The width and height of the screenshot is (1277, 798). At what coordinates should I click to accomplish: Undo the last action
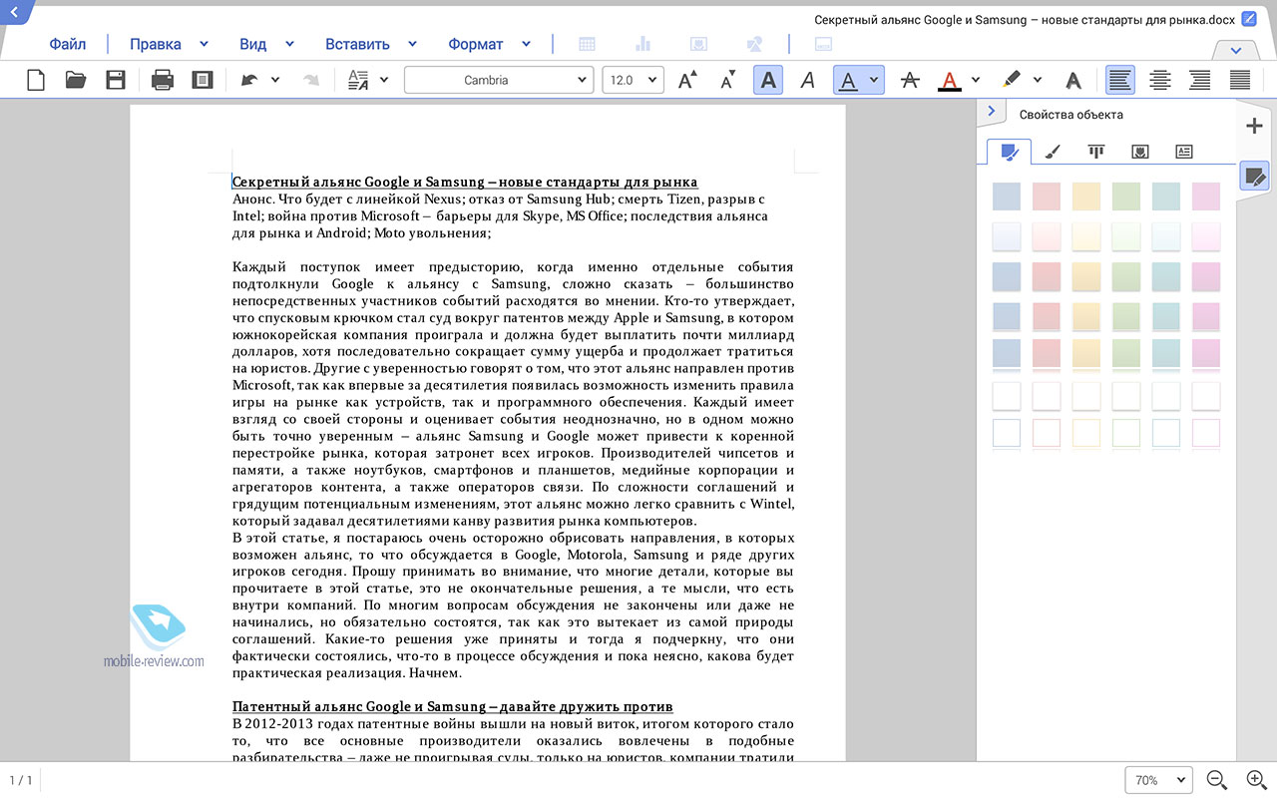point(248,80)
